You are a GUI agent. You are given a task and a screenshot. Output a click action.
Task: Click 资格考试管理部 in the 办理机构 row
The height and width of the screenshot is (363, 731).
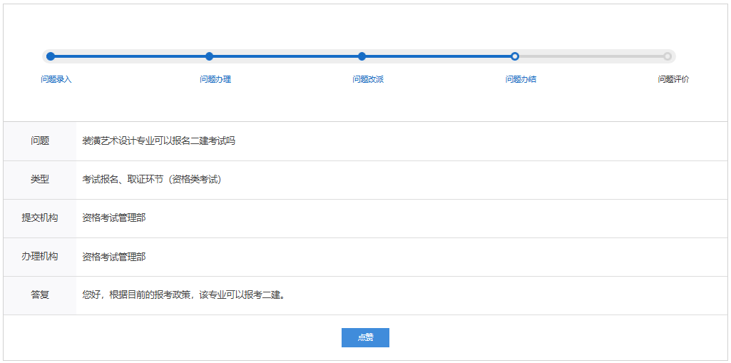pos(114,257)
